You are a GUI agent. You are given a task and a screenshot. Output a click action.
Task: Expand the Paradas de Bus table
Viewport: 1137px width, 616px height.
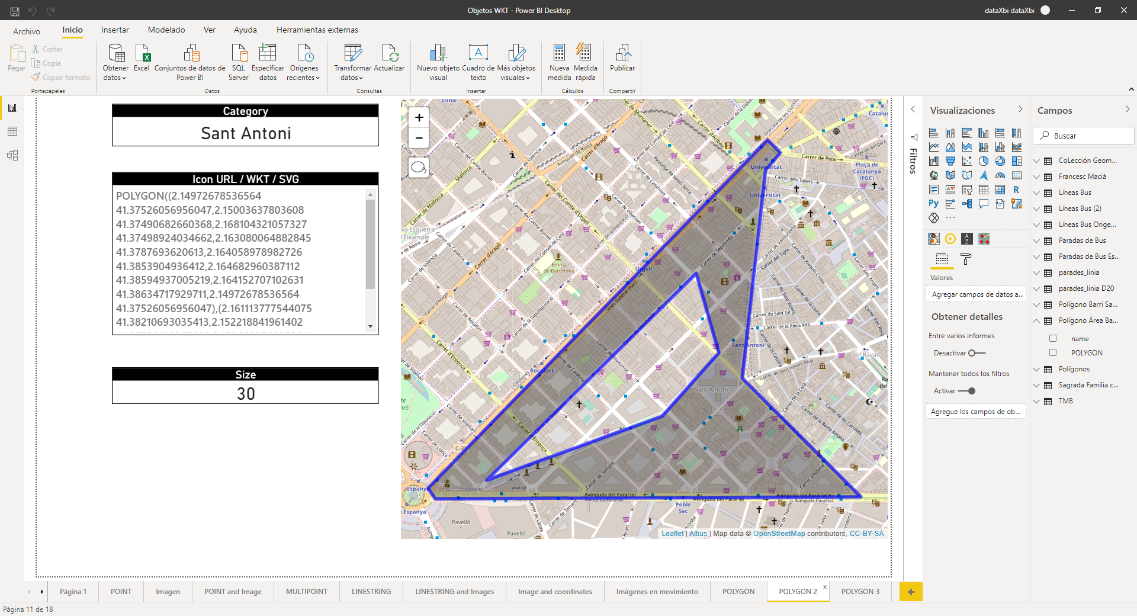pos(1036,240)
